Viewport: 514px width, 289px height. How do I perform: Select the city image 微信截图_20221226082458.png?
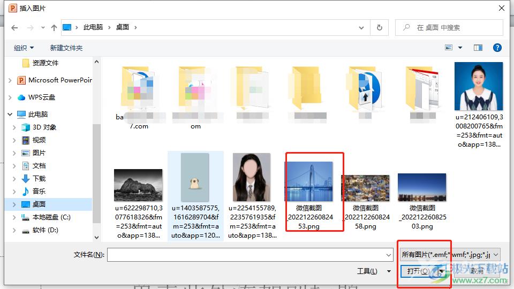click(366, 202)
